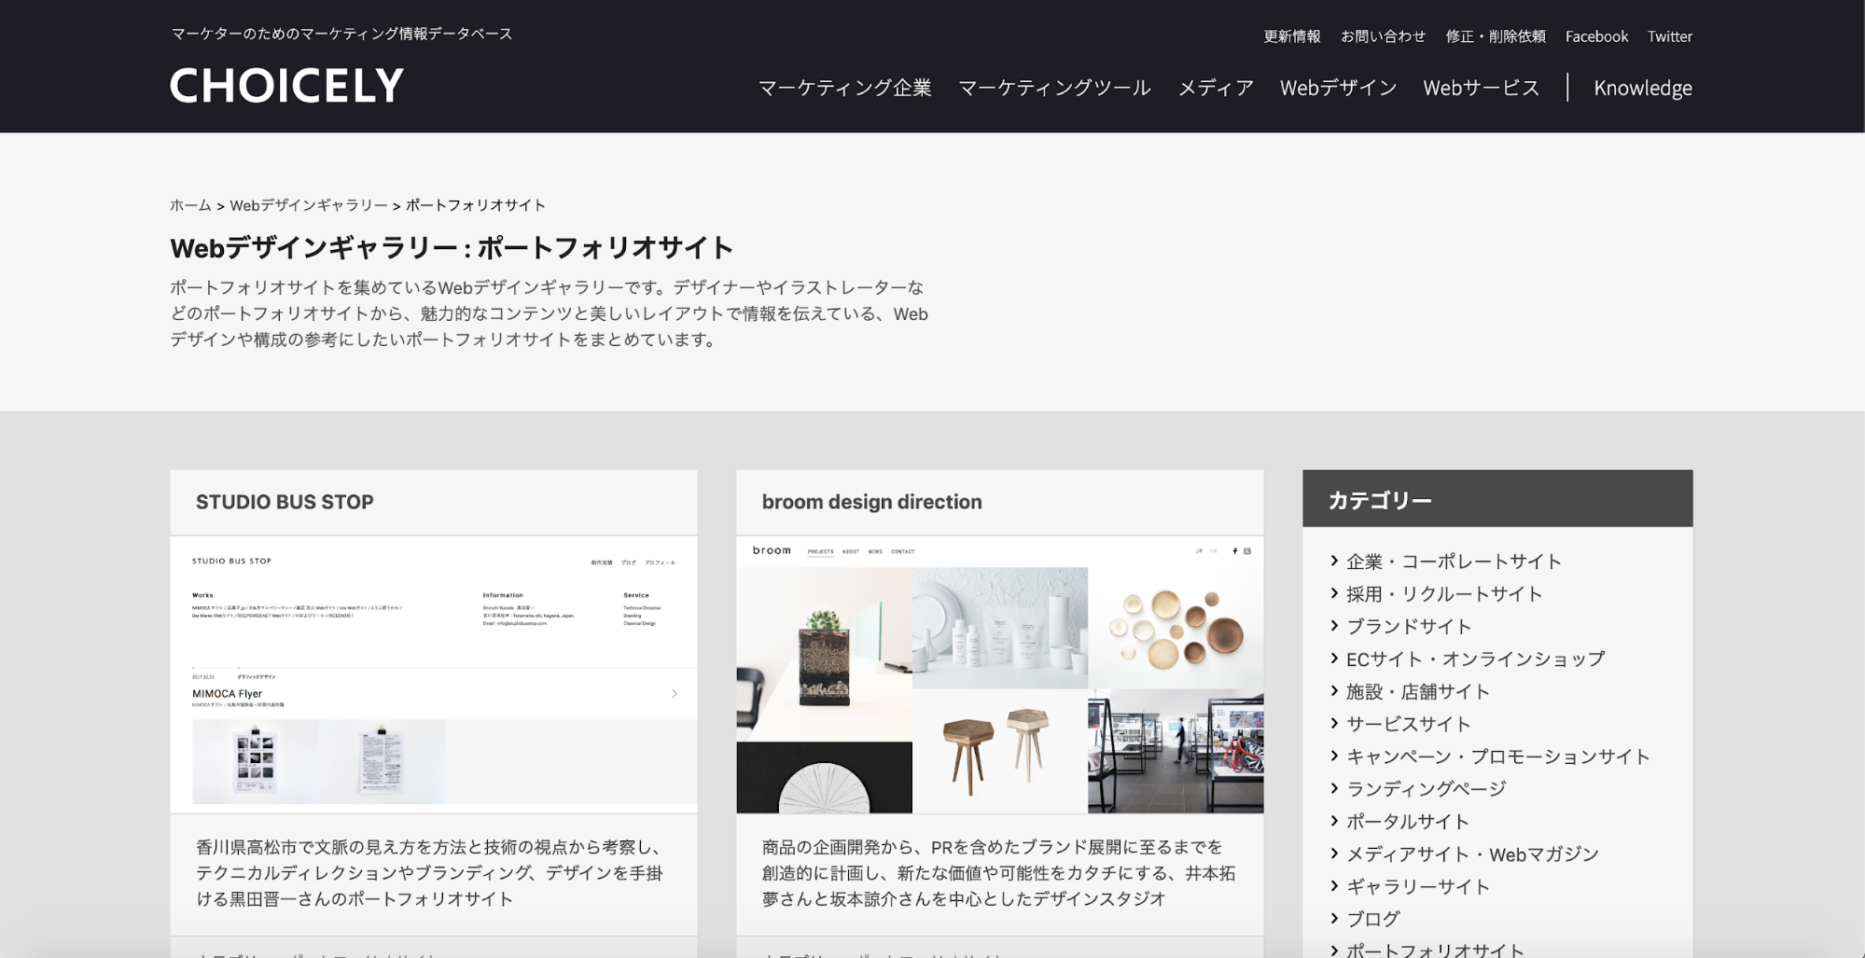
Task: Click the Webデザインギャラリー：ポートフォリオサイト page heading
Action: [x=452, y=248]
